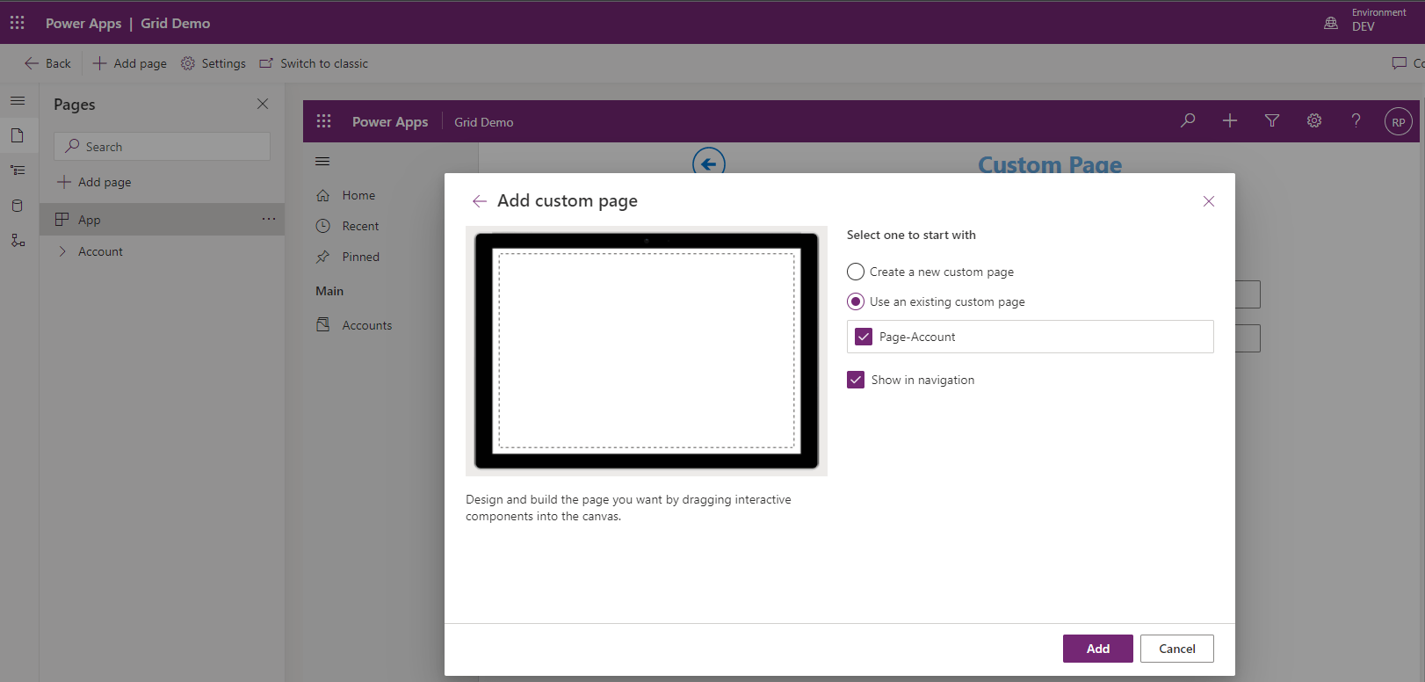Close the Add custom page dialog
The image size is (1425, 682).
(1209, 201)
